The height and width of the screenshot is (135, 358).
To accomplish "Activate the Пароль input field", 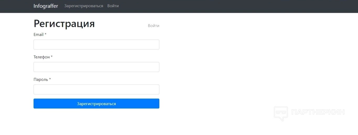I will point(96,90).
